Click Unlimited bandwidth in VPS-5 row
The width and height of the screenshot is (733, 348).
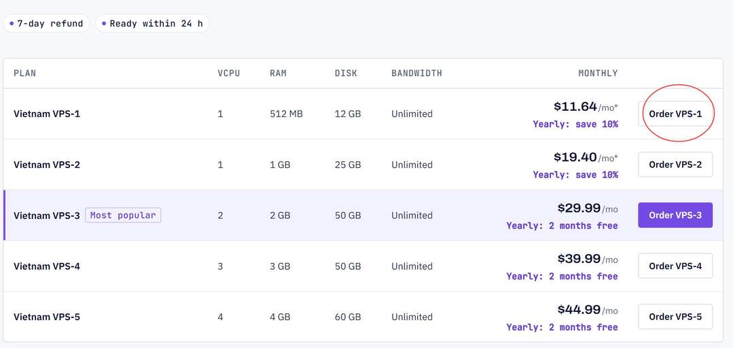[x=412, y=317]
